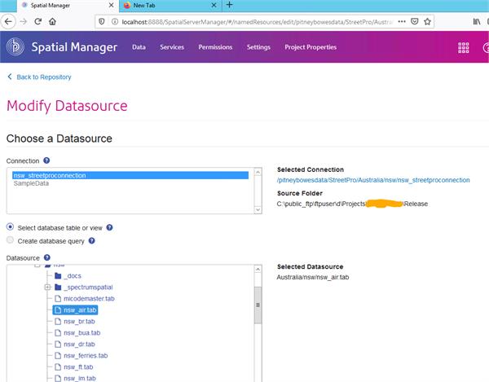Click the Datasource help question icon
The width and height of the screenshot is (489, 382).
(47, 257)
